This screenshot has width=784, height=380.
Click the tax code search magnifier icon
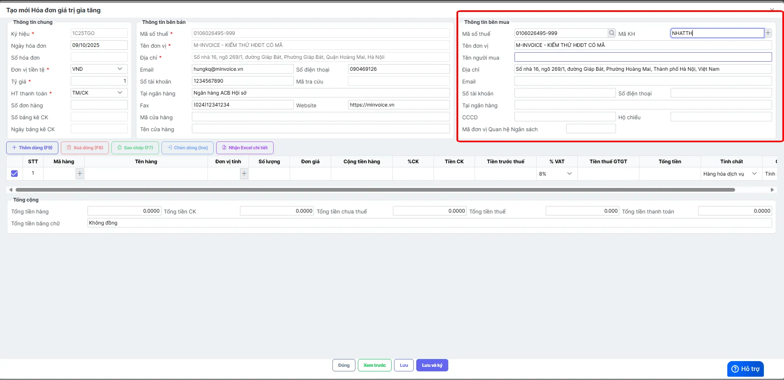point(612,33)
